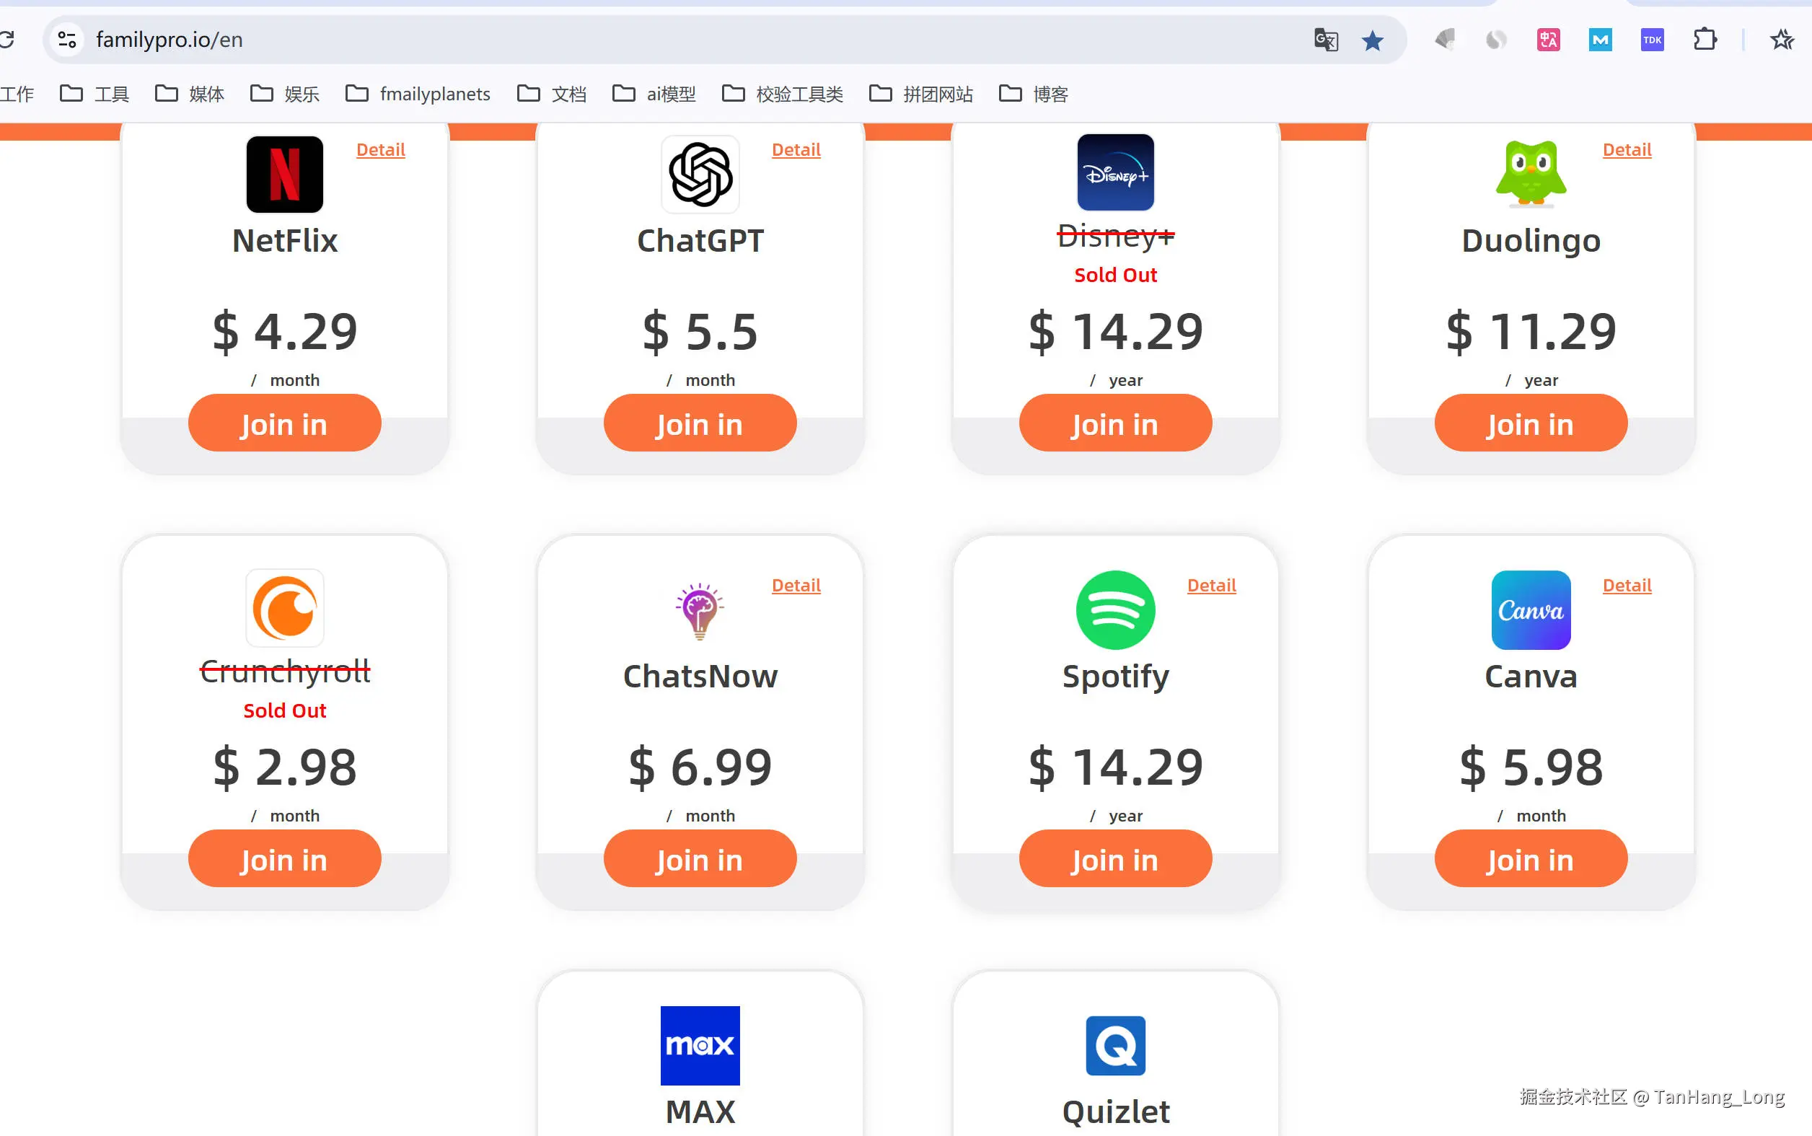This screenshot has height=1136, width=1812.
Task: Open the 拼团网站 bookmark folder
Action: point(921,94)
